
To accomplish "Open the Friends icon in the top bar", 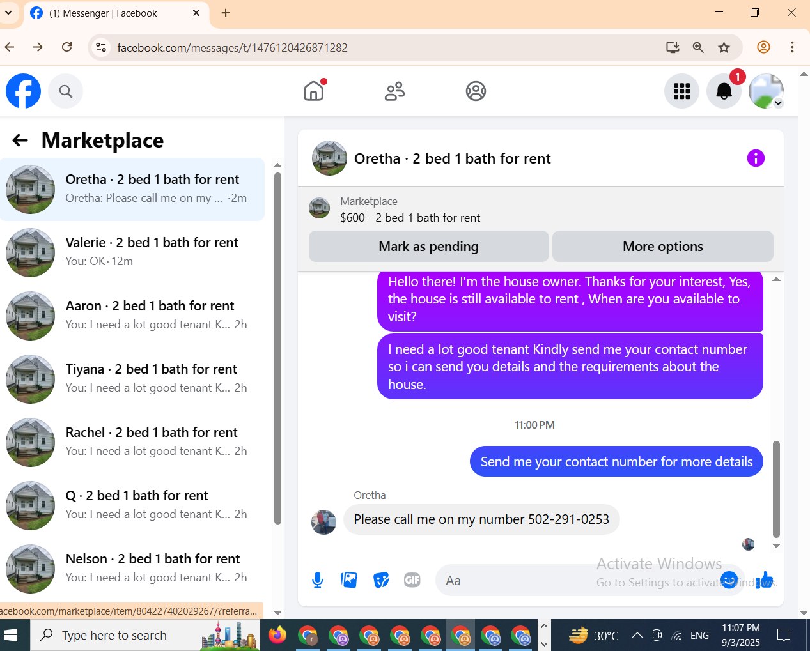I will (394, 91).
